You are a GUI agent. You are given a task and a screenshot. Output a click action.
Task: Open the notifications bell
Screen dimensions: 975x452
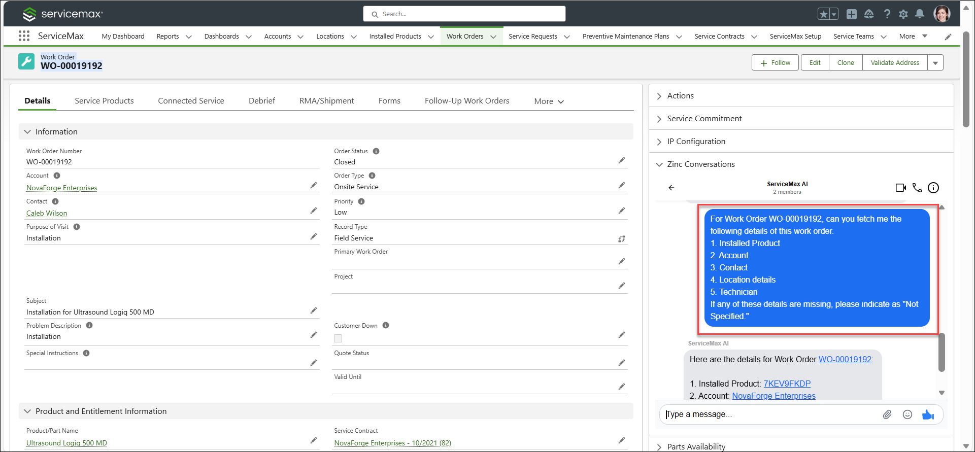coord(920,14)
